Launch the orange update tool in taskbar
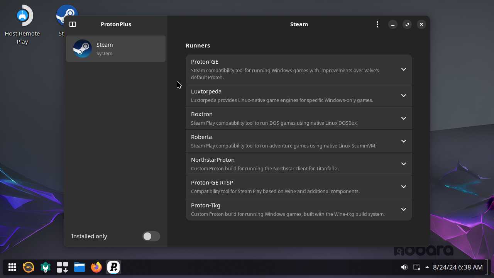494x278 pixels. (29, 267)
